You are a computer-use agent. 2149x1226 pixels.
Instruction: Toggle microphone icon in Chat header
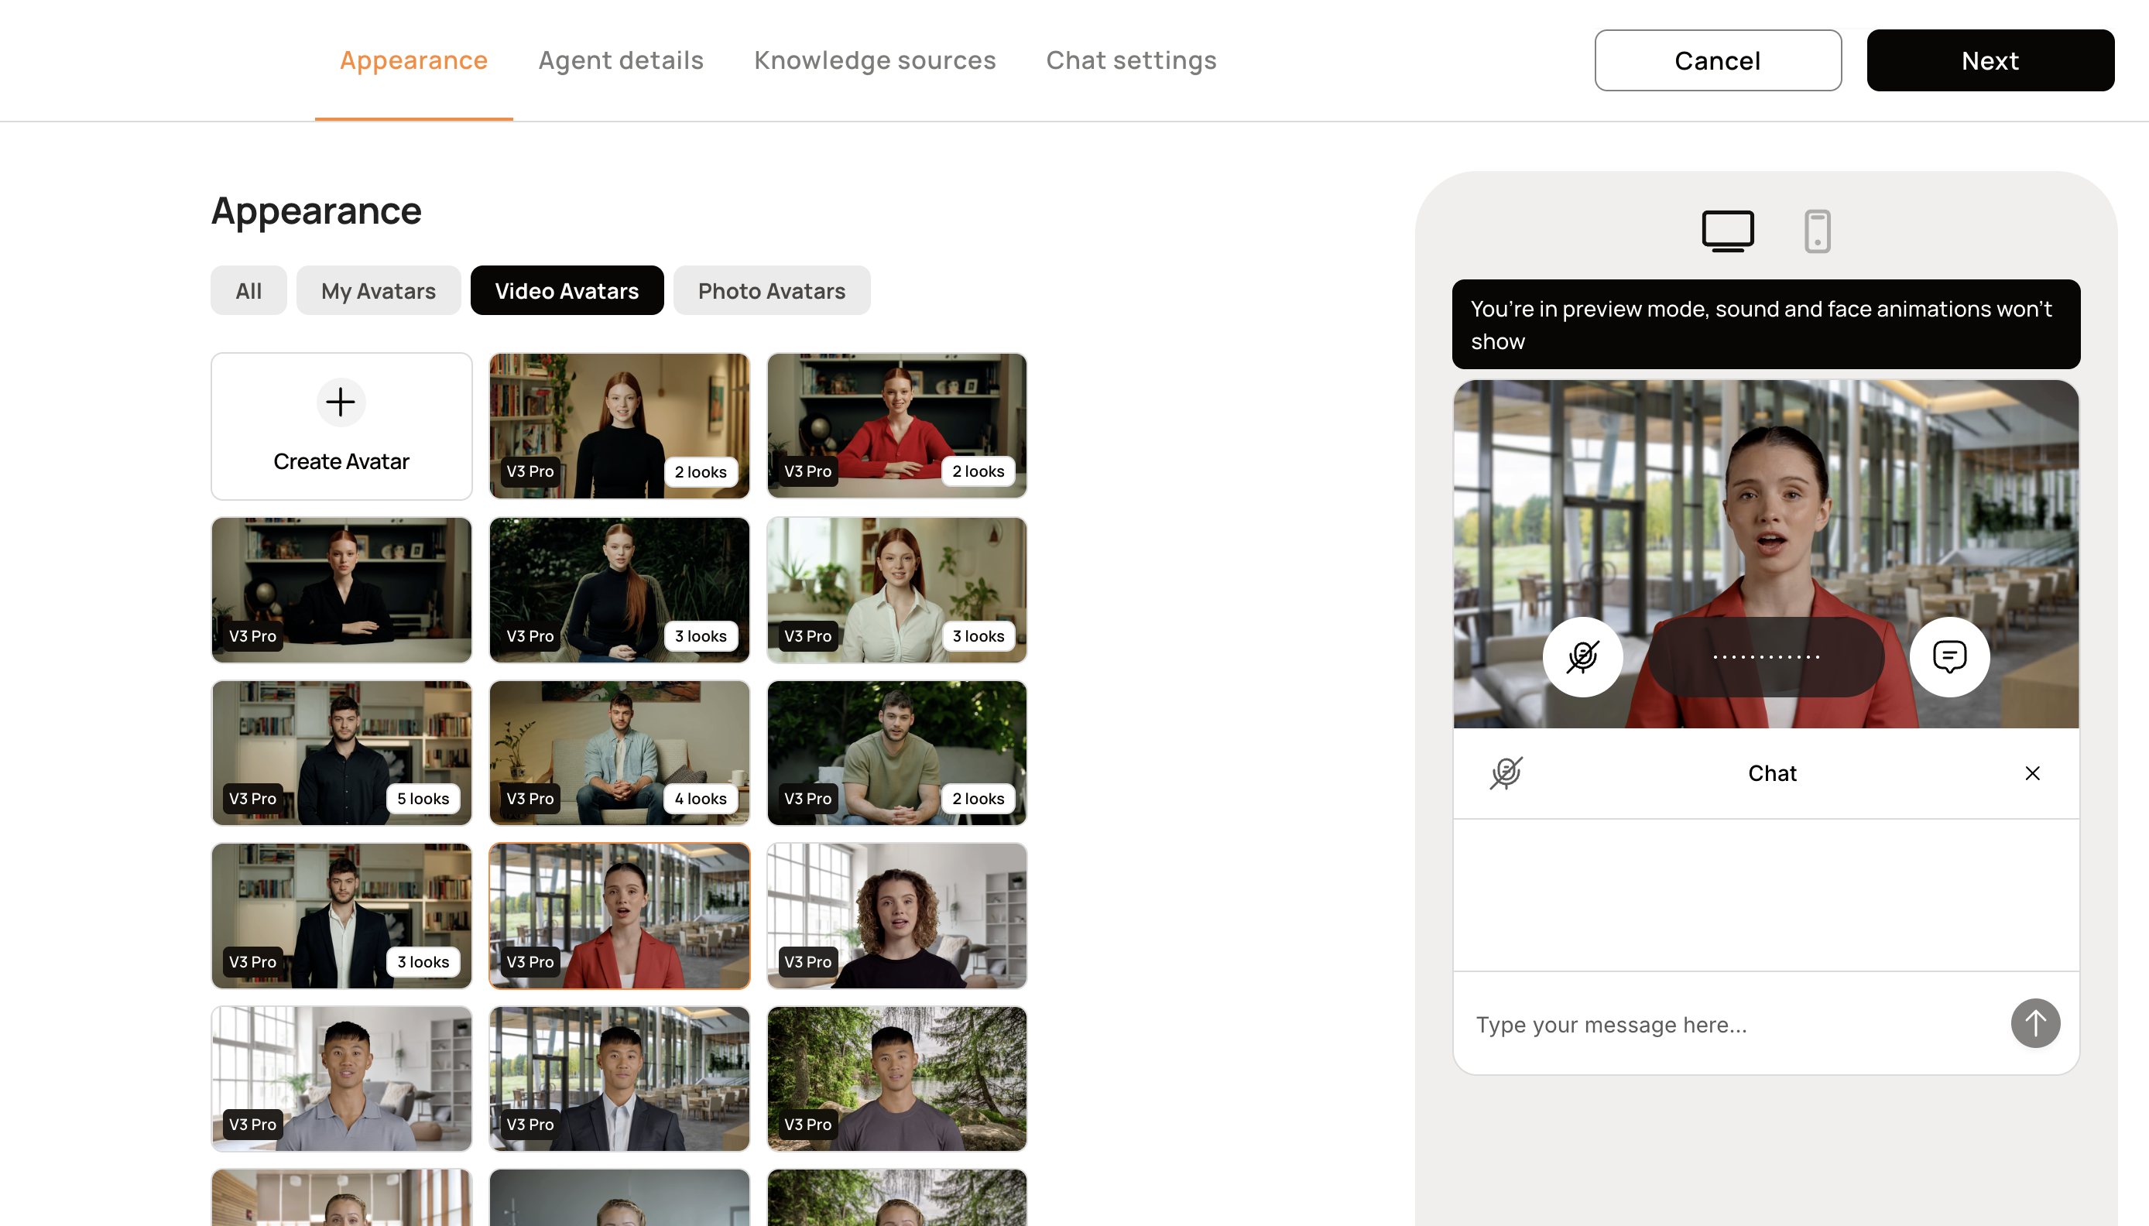coord(1506,773)
